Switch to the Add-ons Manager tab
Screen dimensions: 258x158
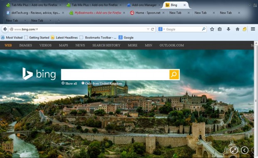click(x=144, y=5)
